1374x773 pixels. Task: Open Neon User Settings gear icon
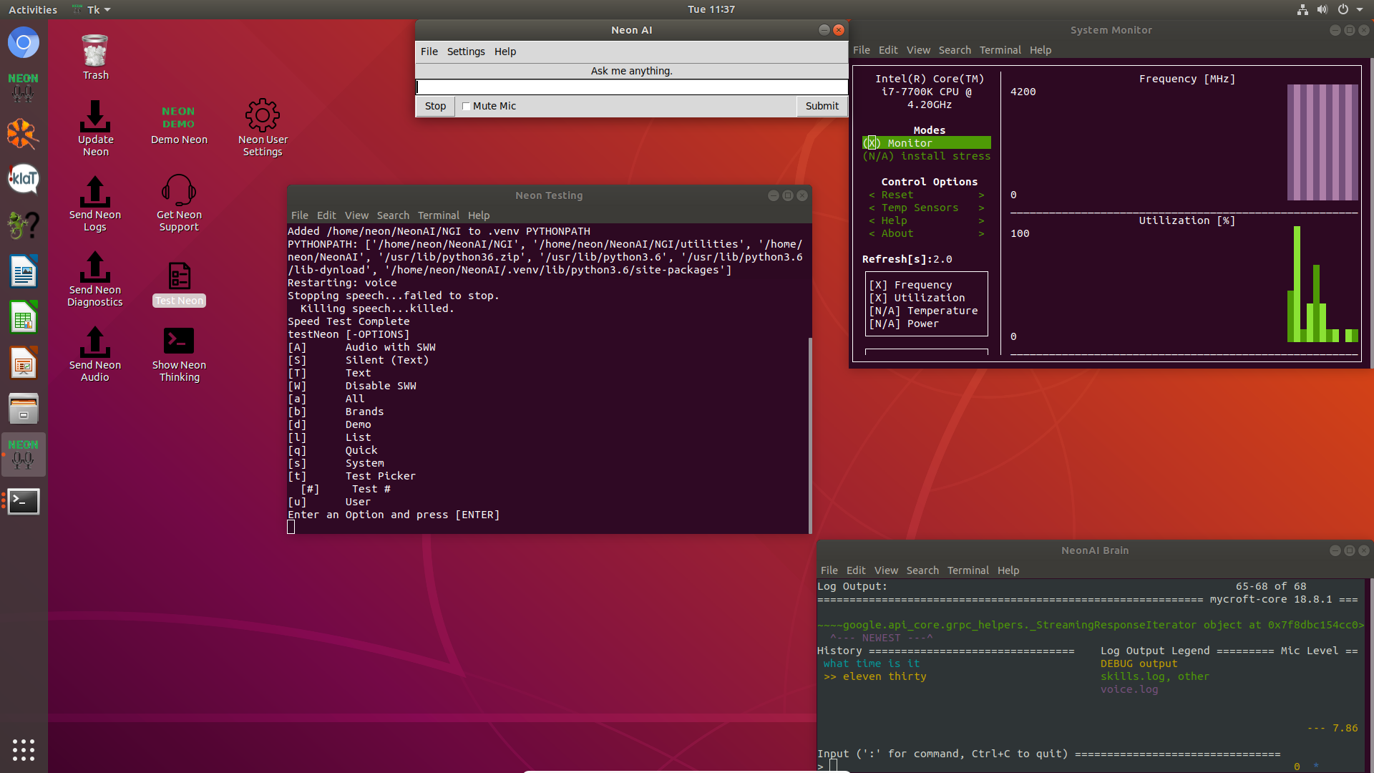tap(263, 127)
